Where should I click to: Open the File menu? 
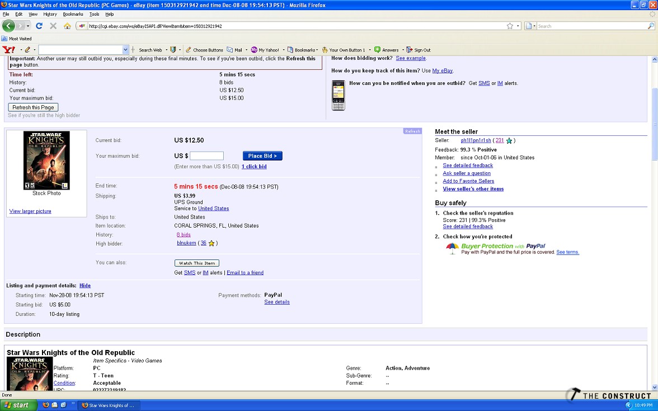point(6,15)
